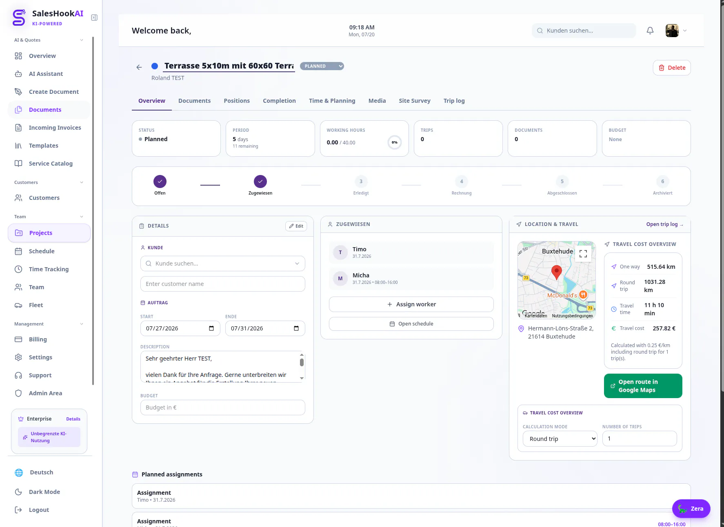Switch to the Completion tab
The image size is (724, 527).
[x=279, y=101]
